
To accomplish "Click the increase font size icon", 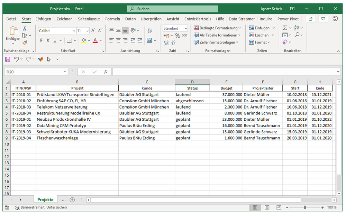I will click(93, 31).
